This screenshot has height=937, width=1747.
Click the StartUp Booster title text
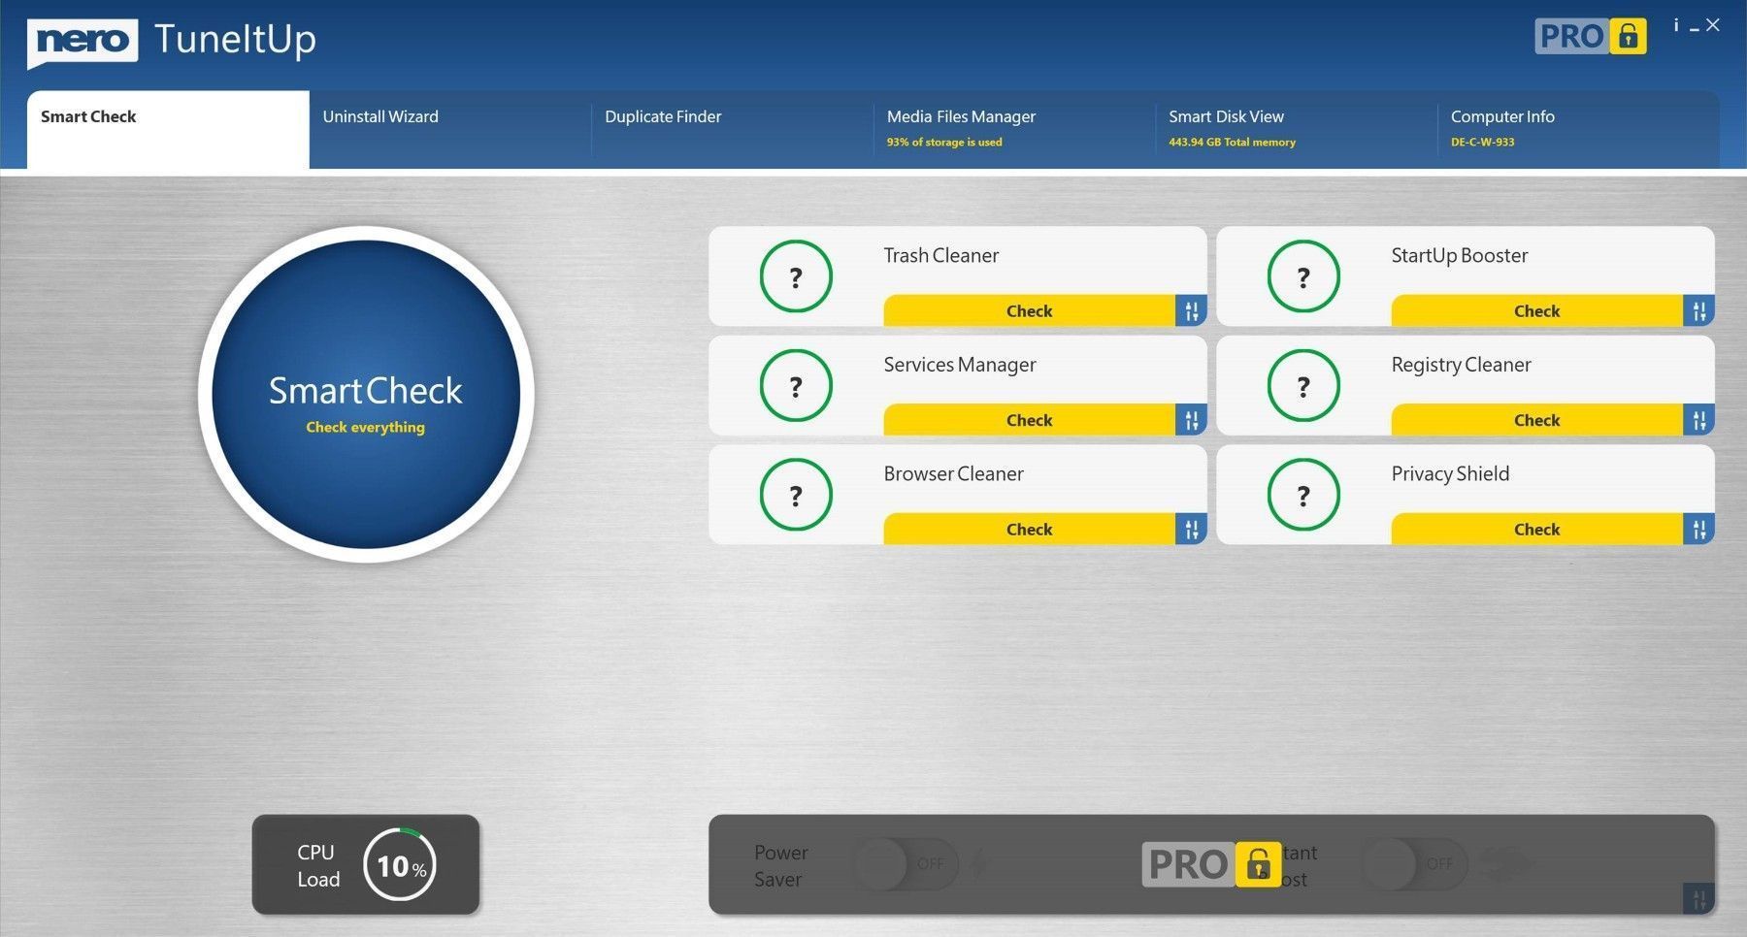click(x=1459, y=256)
